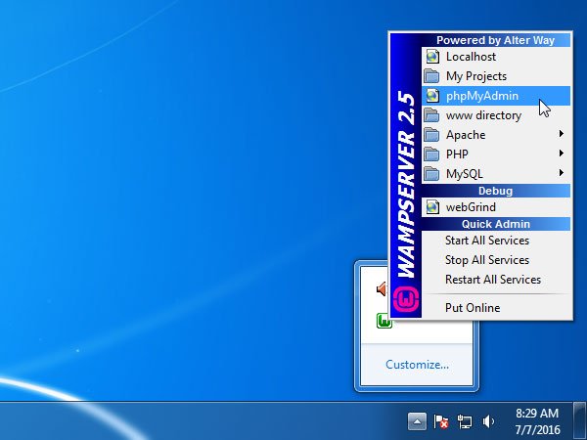Image resolution: width=587 pixels, height=440 pixels.
Task: Select Put Online option
Action: pos(496,308)
